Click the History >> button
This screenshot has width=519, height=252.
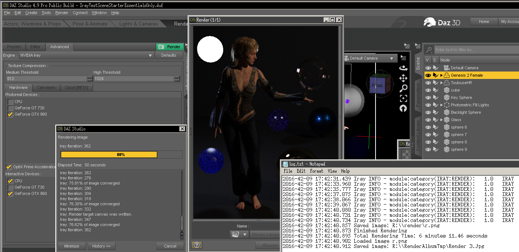[101, 246]
